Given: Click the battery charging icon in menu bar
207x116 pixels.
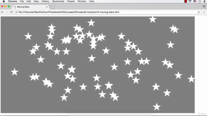Looking at the screenshot, I should click(204, 1).
